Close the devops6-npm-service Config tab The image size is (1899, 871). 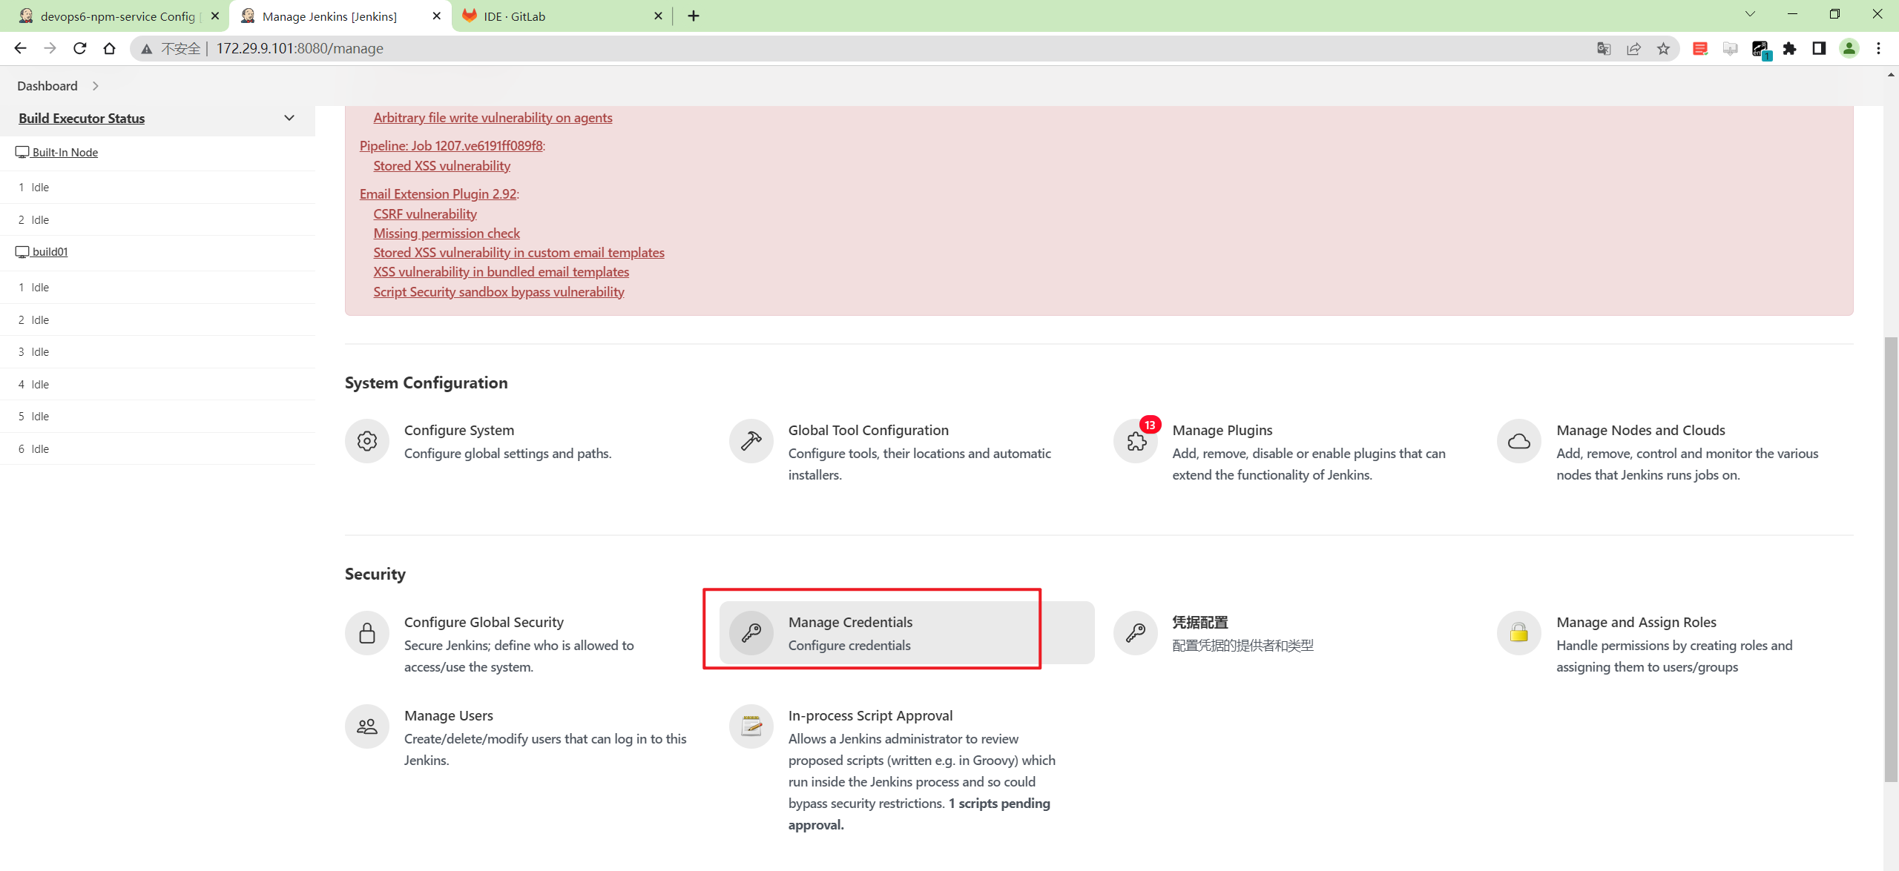pos(215,16)
